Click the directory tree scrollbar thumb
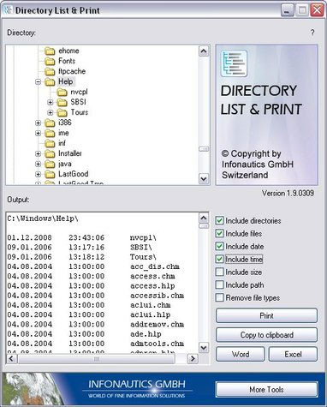Viewport: 327px width, 407px height. point(204,149)
